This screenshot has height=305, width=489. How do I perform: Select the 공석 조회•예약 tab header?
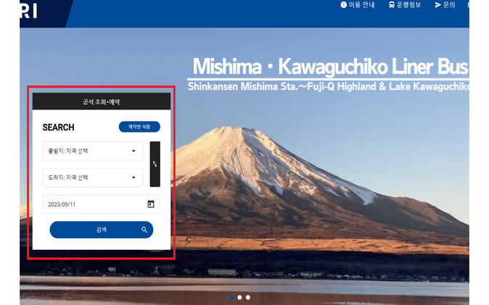(102, 101)
